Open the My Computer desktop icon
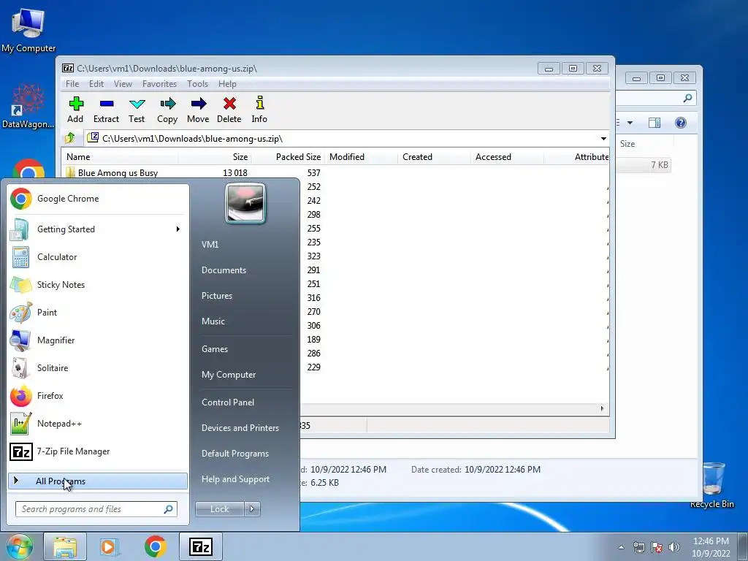Image resolution: width=748 pixels, height=561 pixels. click(28, 30)
